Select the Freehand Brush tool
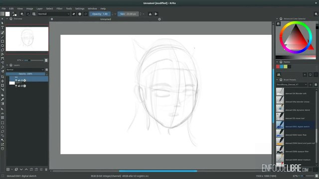Image resolution: width=319 pixels, height=179 pixels. tap(2, 32)
